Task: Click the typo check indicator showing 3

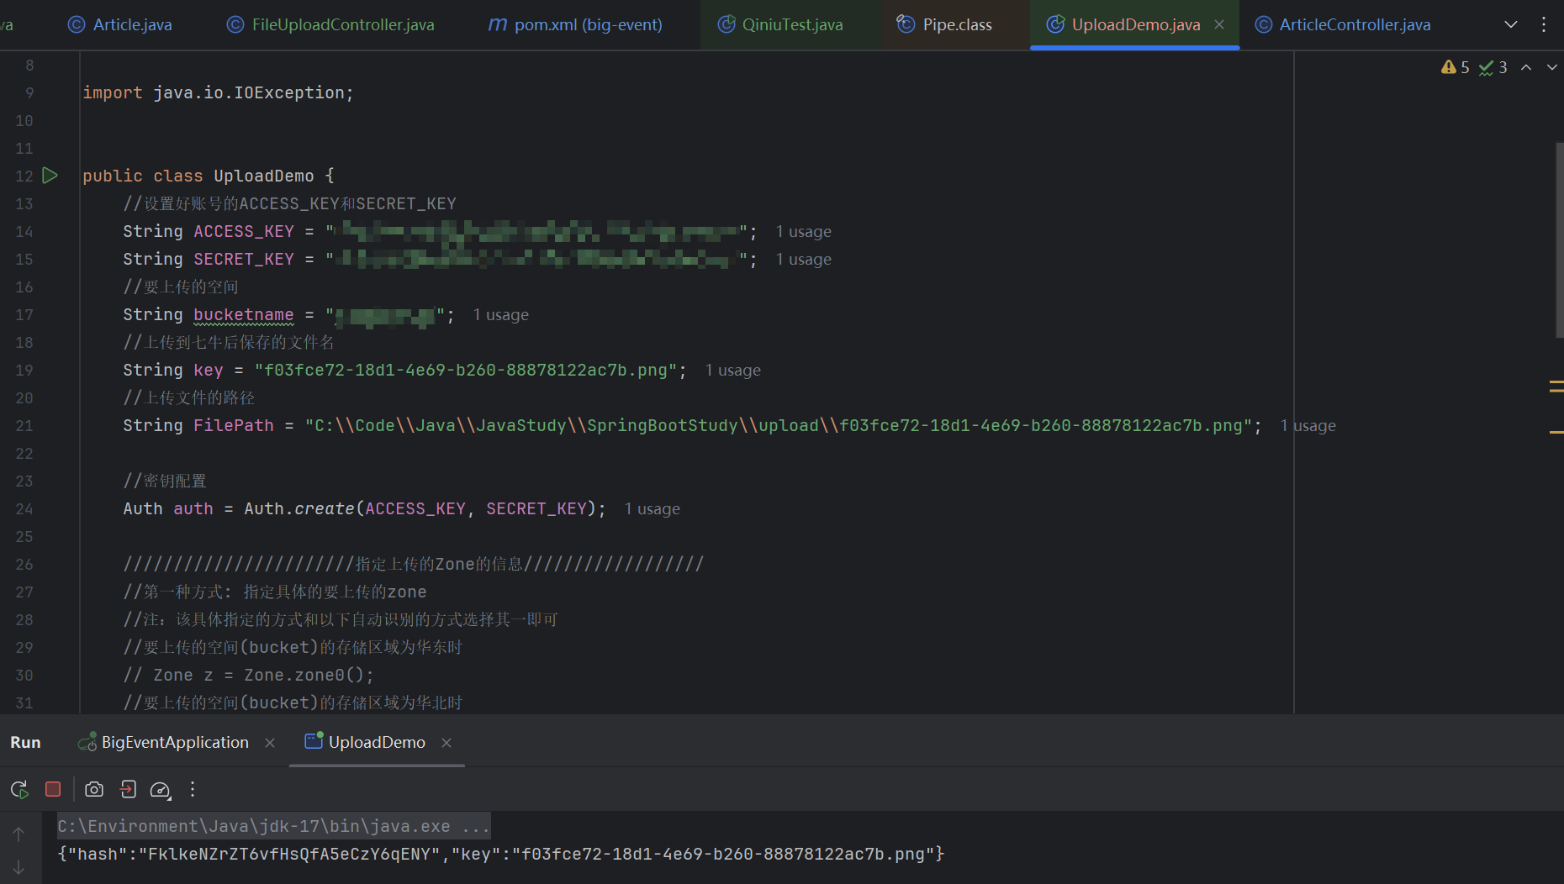Action: pyautogui.click(x=1493, y=67)
